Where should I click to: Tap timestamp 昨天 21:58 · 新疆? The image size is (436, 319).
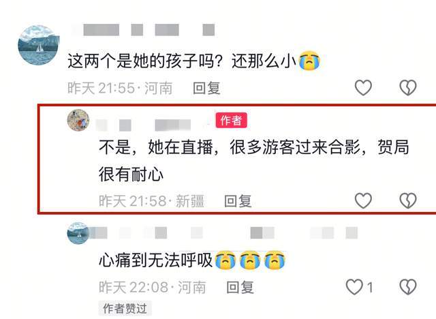pos(151,201)
